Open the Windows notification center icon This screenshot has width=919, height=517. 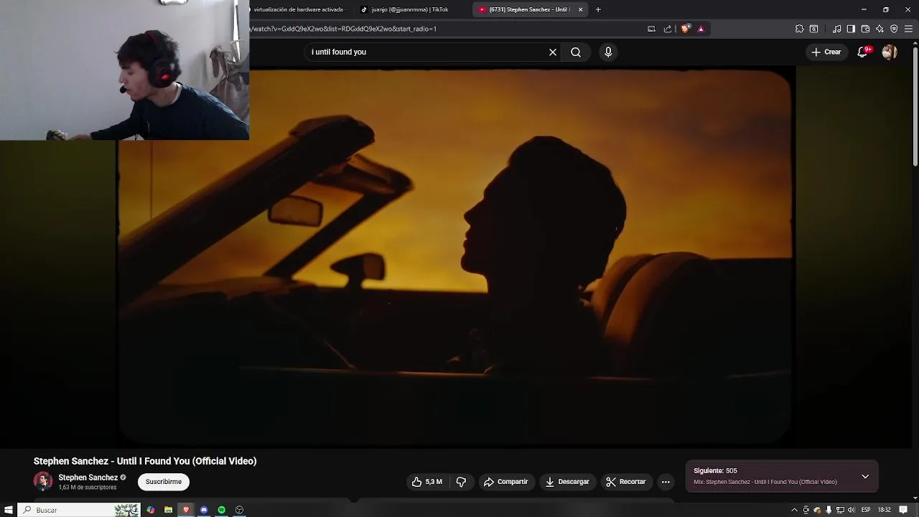pos(904,510)
